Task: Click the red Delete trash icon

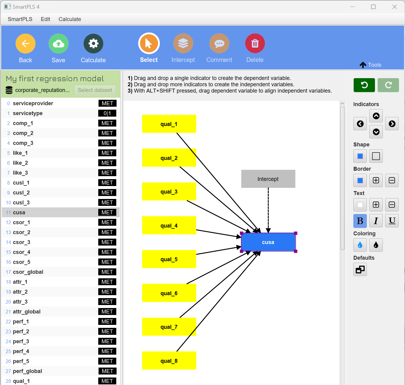Action: tap(255, 44)
